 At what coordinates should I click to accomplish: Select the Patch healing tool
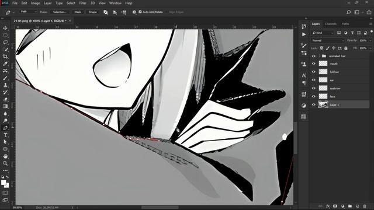click(5, 71)
